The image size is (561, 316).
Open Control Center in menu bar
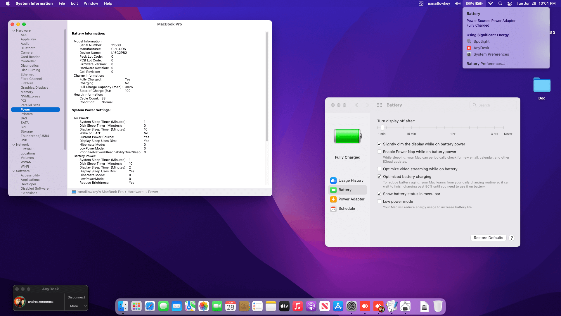[x=510, y=4]
